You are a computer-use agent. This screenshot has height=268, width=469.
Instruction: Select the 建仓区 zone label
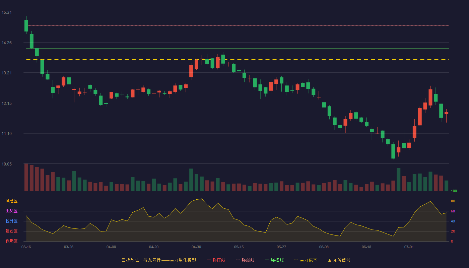pos(11,231)
